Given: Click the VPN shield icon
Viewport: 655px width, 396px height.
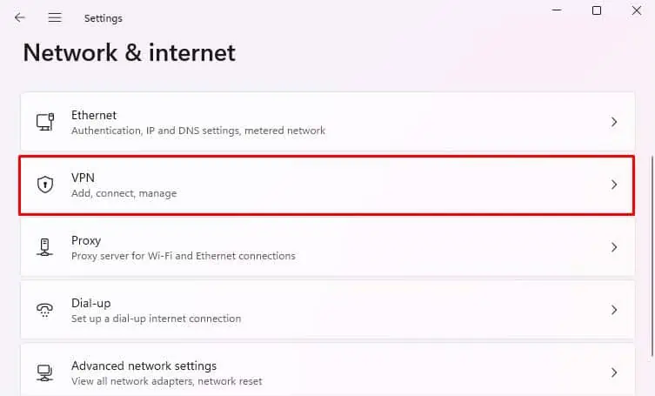Looking at the screenshot, I should click(x=45, y=185).
